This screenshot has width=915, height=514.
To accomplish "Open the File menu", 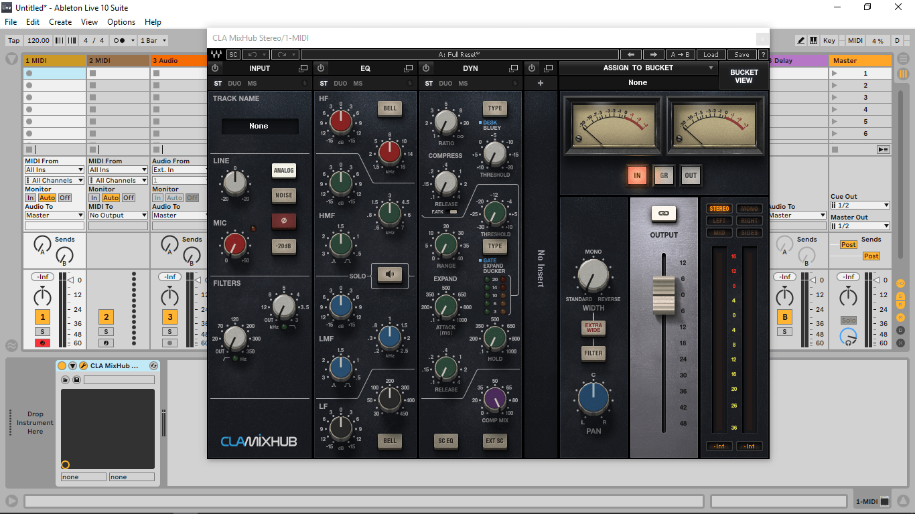I will tap(11, 22).
